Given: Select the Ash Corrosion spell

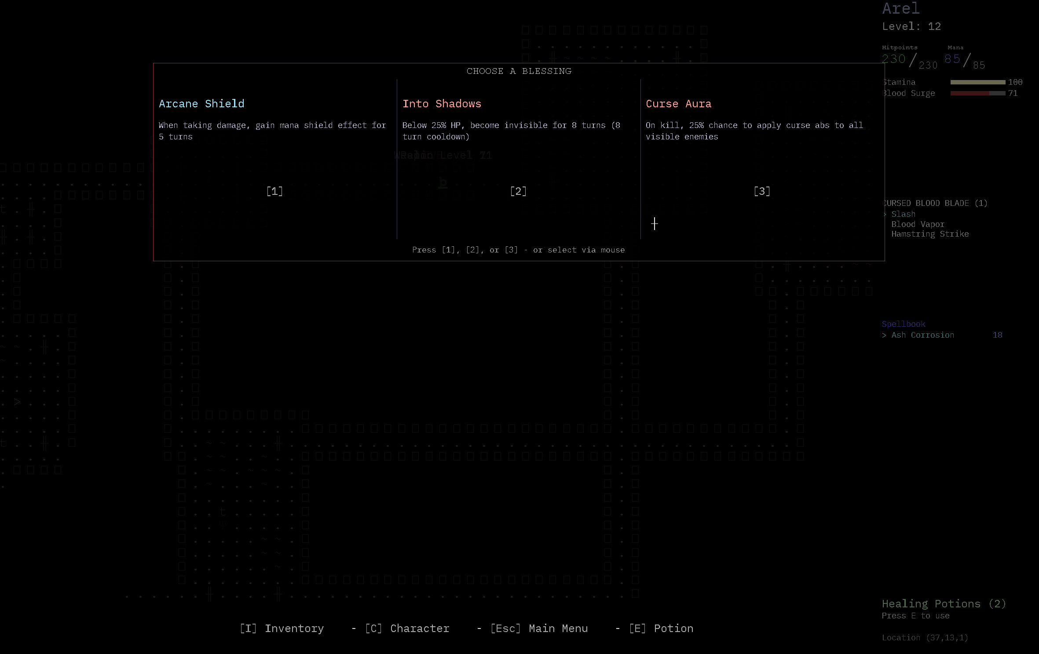Looking at the screenshot, I should click(x=922, y=335).
